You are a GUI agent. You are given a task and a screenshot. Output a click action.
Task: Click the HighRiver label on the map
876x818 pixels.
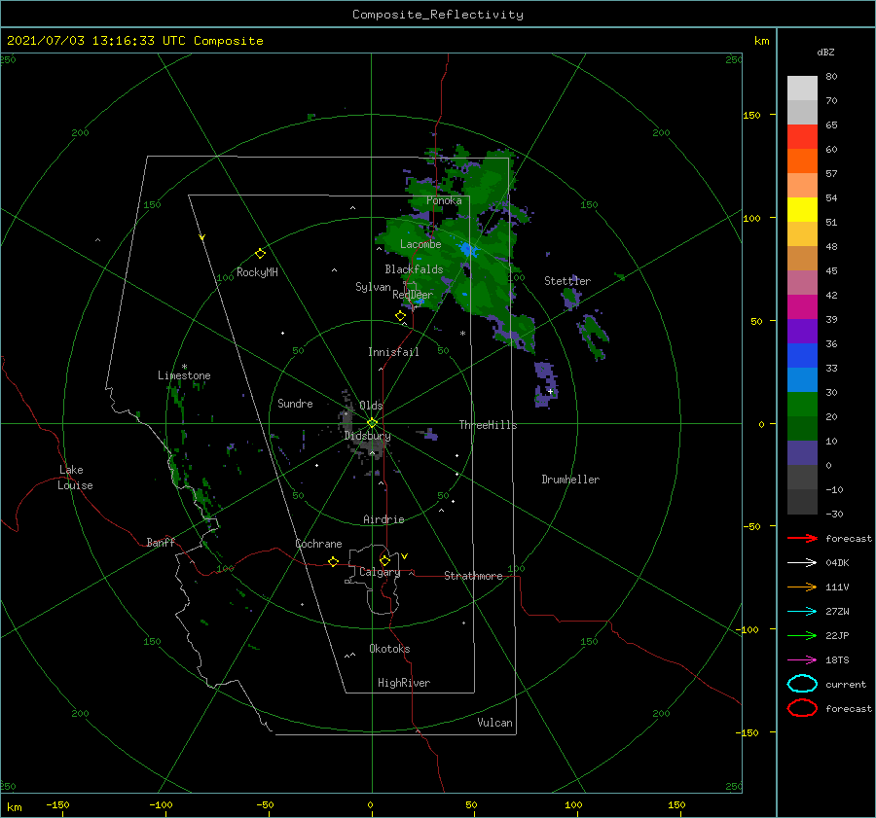[x=404, y=683]
